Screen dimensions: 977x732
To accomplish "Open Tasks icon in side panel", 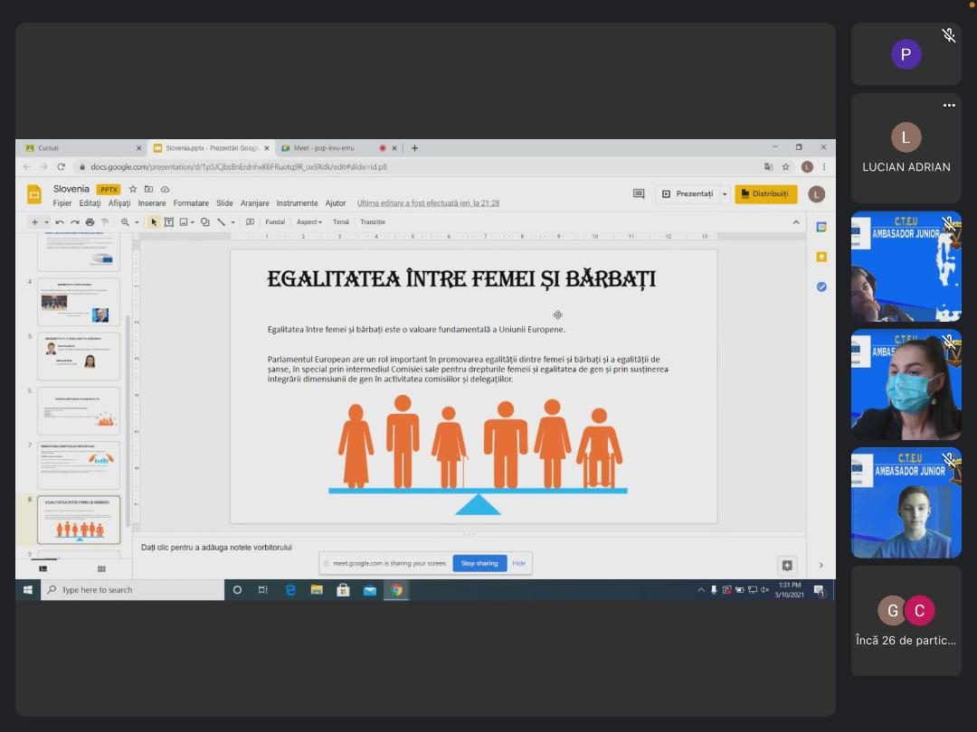I will pyautogui.click(x=821, y=286).
